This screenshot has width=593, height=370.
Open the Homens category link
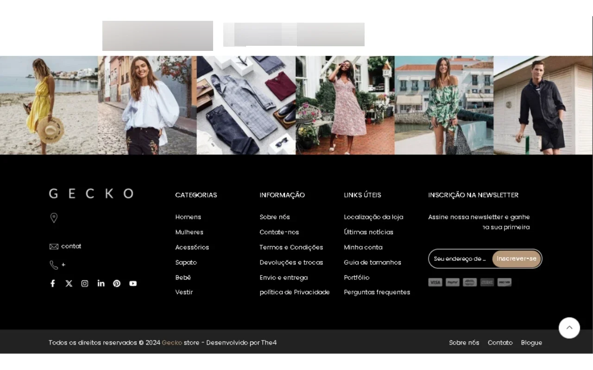(x=188, y=217)
